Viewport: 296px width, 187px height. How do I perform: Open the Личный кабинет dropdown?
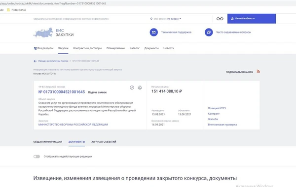point(252,19)
